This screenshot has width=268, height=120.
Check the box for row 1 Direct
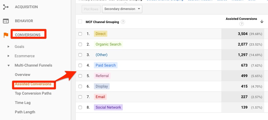[x=80, y=34]
